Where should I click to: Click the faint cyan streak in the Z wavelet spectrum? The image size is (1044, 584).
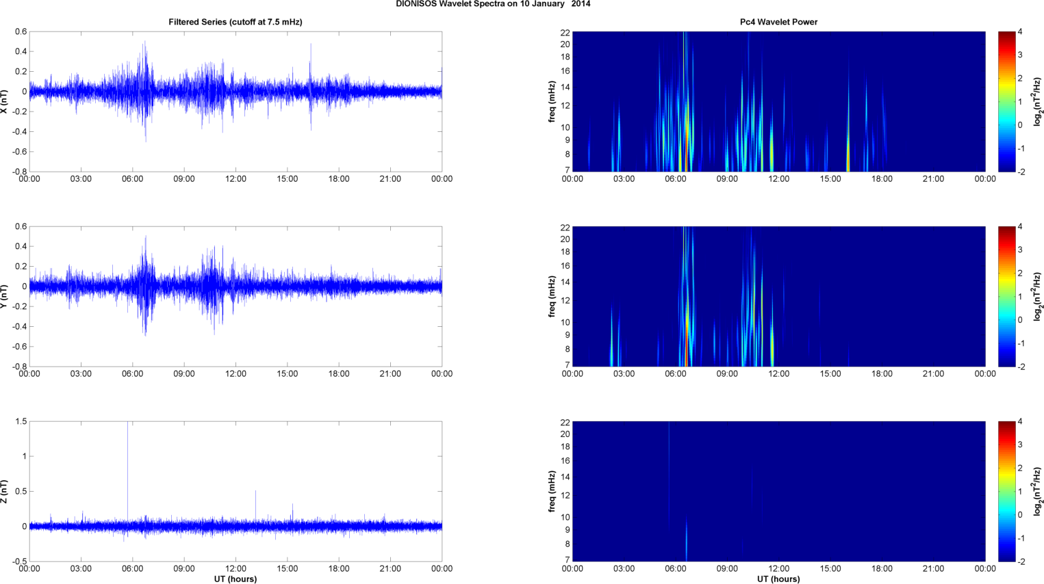click(686, 540)
